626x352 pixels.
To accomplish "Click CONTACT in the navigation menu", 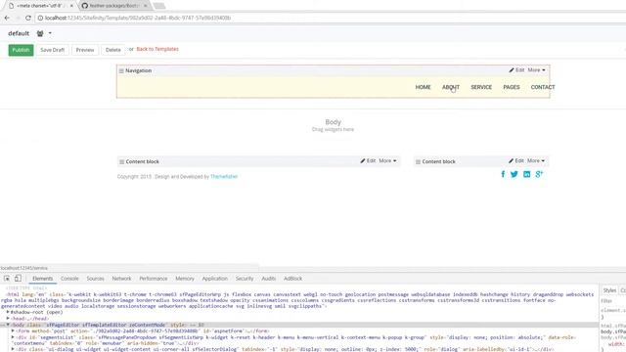I will point(543,87).
